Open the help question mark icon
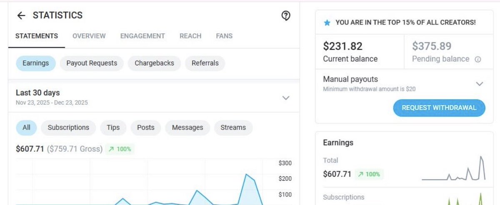Screen dimensions: 500x205 point(286,15)
